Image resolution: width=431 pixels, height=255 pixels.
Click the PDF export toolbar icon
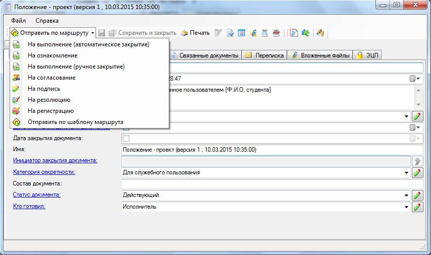(276, 33)
